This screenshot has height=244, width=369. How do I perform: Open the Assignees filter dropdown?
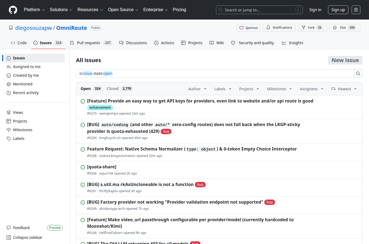(311, 89)
